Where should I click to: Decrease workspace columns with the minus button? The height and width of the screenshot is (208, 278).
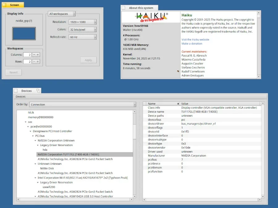pyautogui.click(x=34, y=54)
